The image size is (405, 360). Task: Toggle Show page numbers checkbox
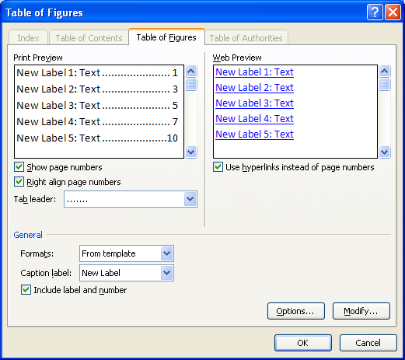(x=19, y=167)
